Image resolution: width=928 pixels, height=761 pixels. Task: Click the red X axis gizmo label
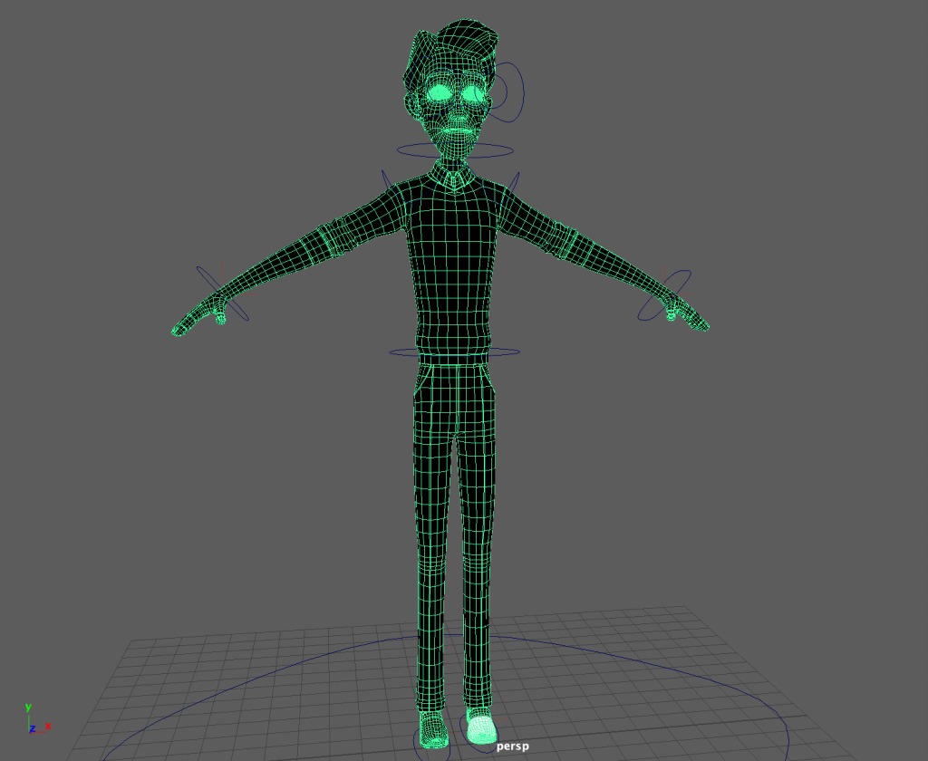click(48, 726)
